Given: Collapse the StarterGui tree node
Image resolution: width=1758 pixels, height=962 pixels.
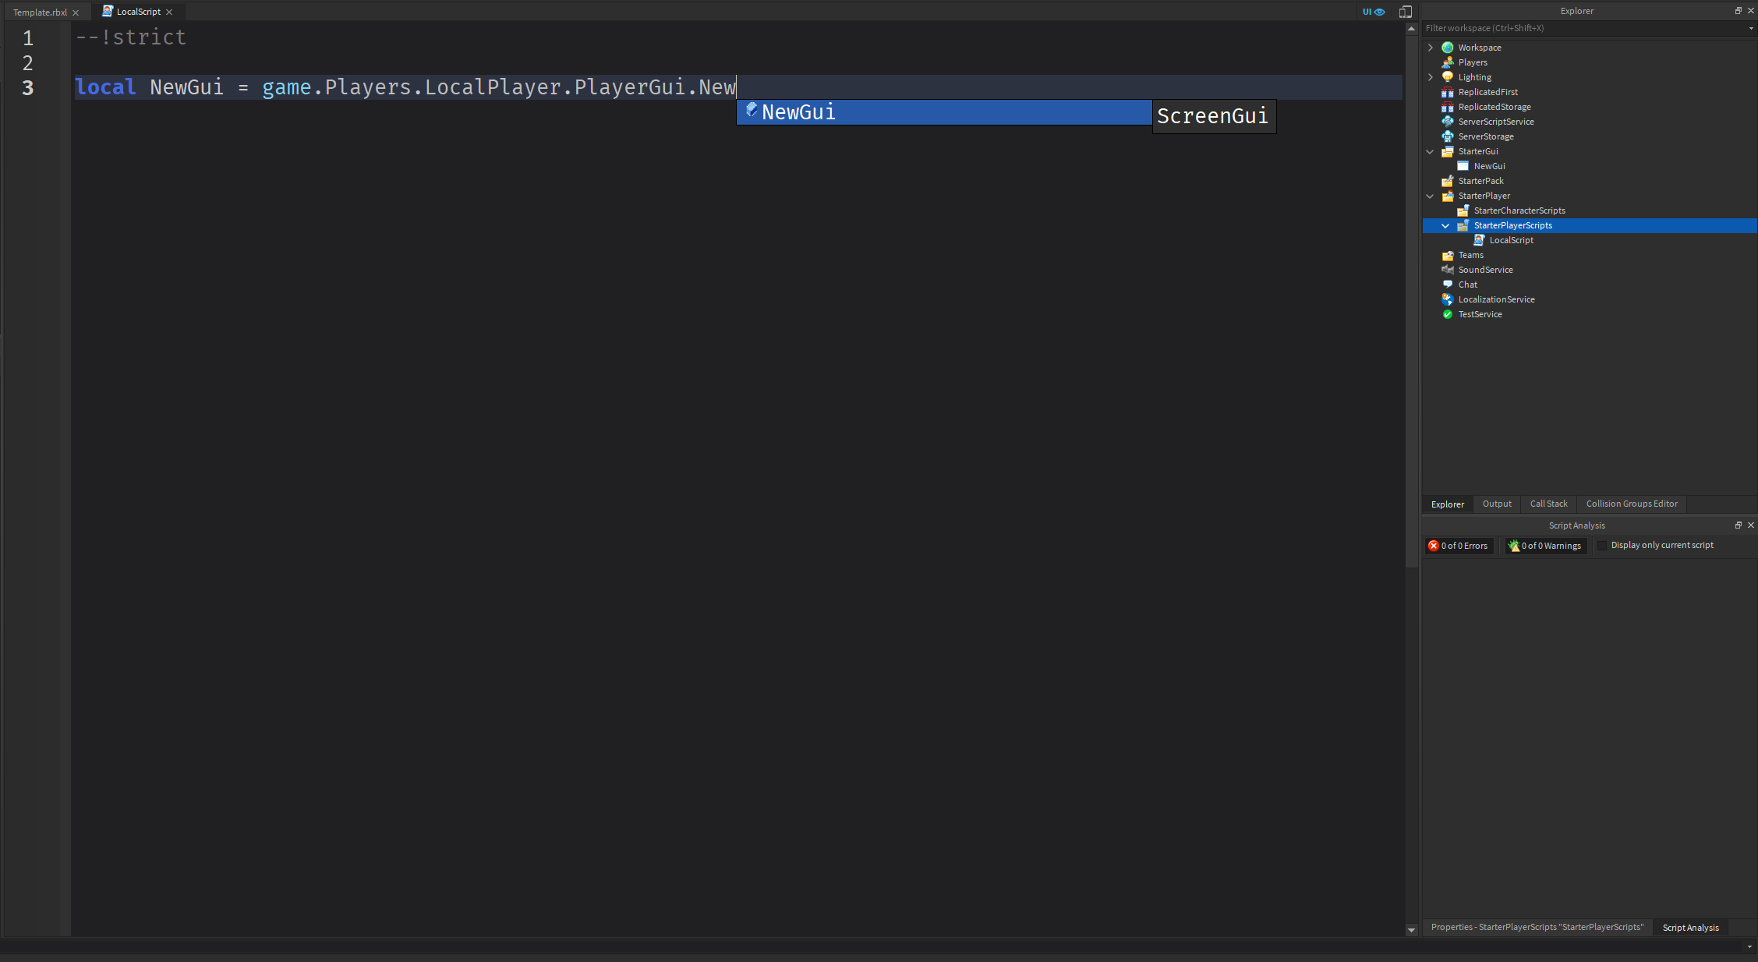Looking at the screenshot, I should [1430, 151].
